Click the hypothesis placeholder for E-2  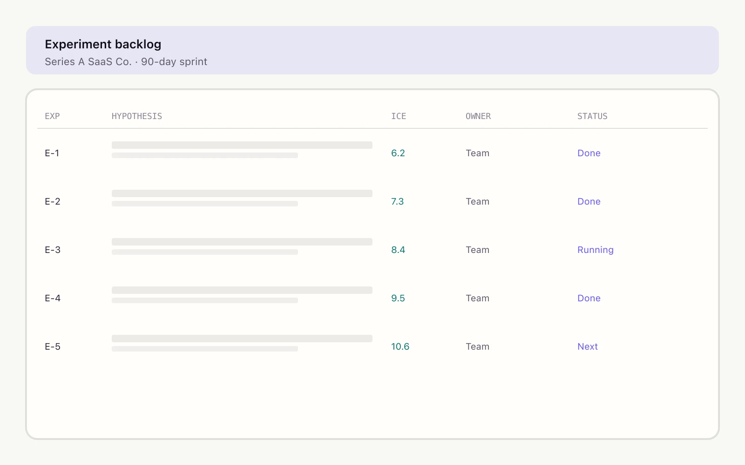click(x=242, y=198)
